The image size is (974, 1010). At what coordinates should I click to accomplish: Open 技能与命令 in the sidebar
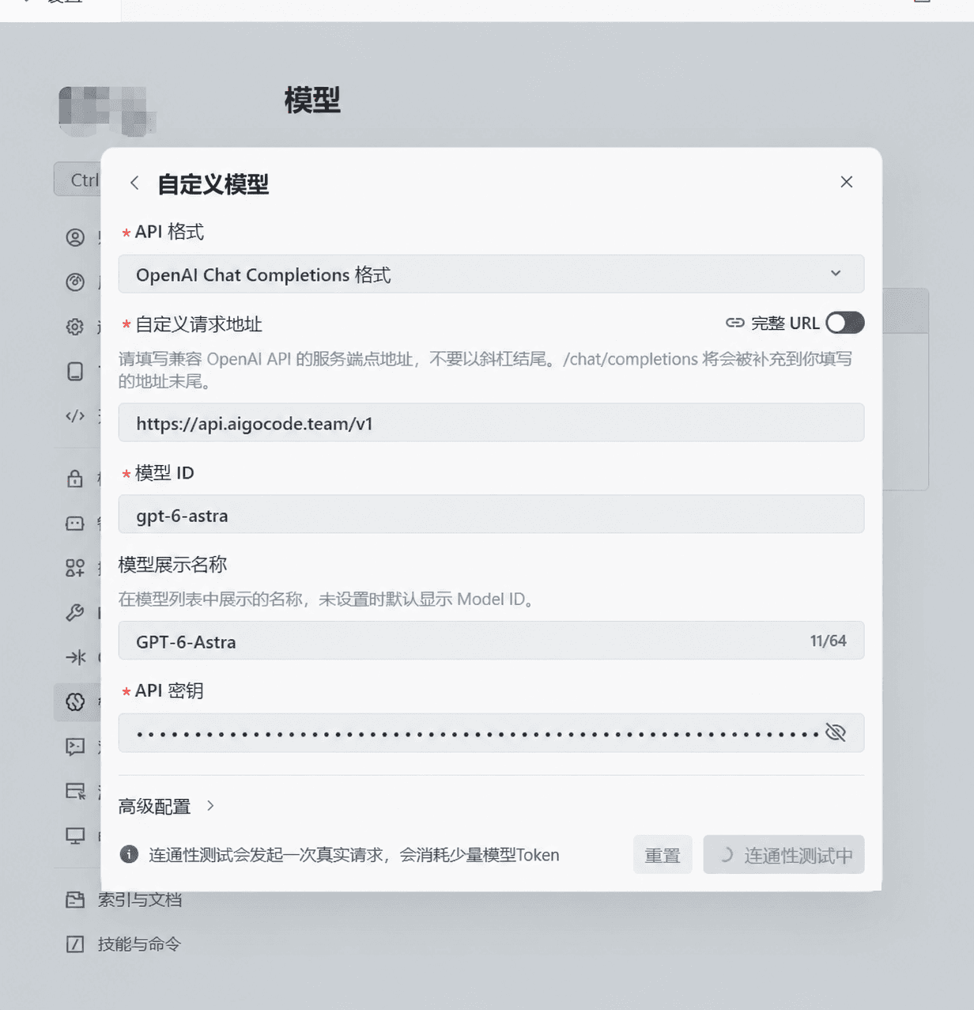coord(124,944)
